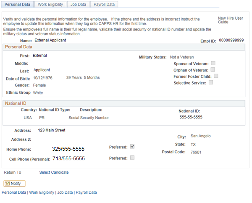Tick the Former Foster Child checkbox

[216, 76]
